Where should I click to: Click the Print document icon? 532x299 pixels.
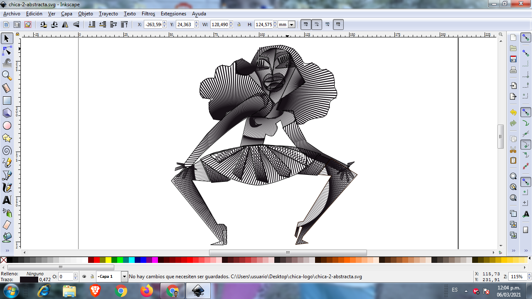click(x=513, y=70)
